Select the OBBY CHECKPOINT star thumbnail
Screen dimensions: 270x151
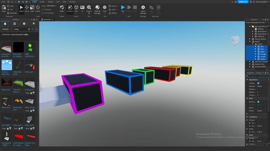[30, 47]
